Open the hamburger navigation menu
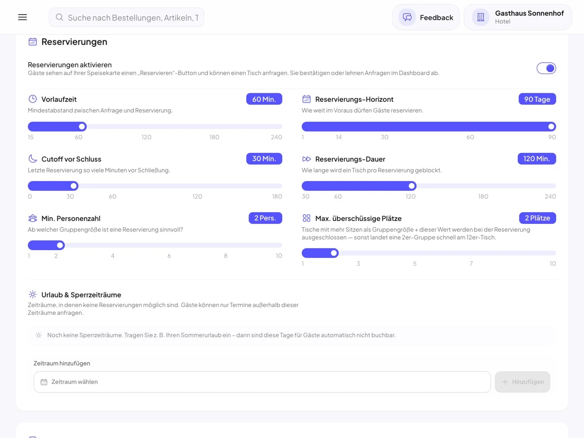 [x=22, y=18]
